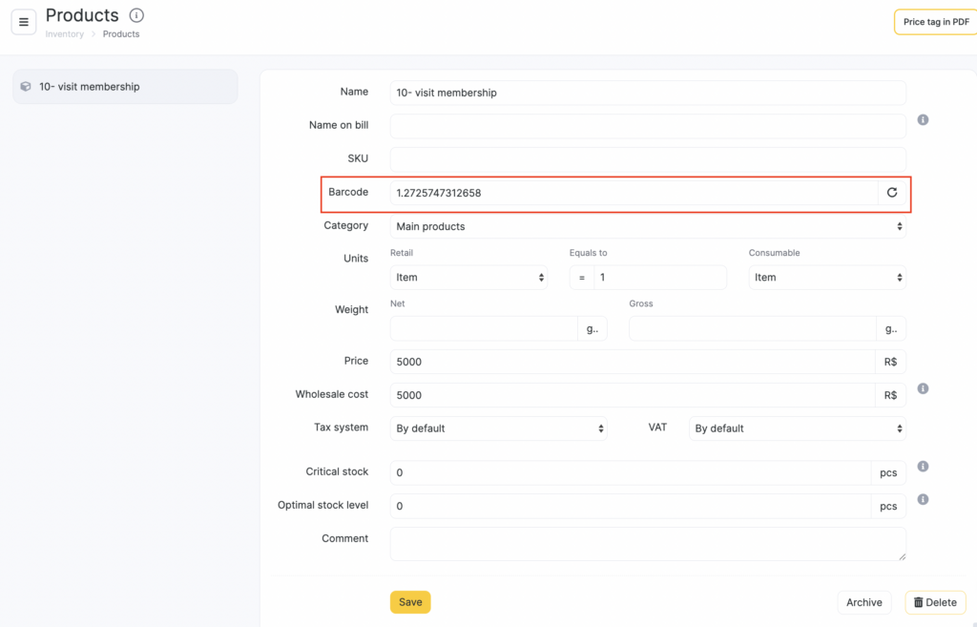Click into the Comment text area
The height and width of the screenshot is (627, 977).
[648, 544]
